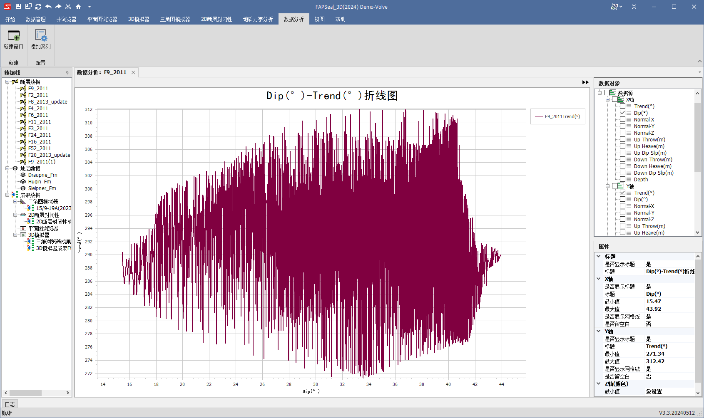Click the 日志 log tab at the bottom
The width and height of the screenshot is (704, 418).
point(10,404)
